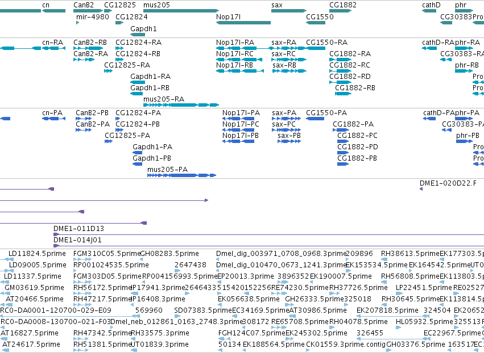Click the sax-PA protein label
The image size is (484, 353).
coord(284,113)
